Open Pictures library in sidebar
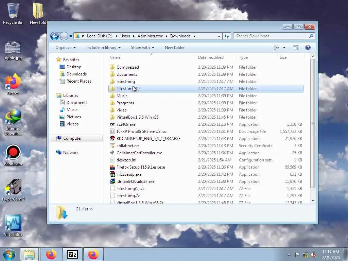 click(x=73, y=117)
